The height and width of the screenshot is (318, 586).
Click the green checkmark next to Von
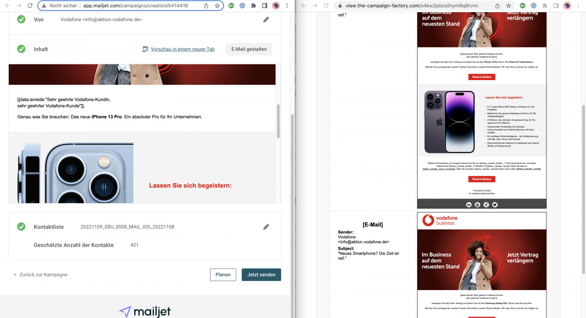[21, 19]
